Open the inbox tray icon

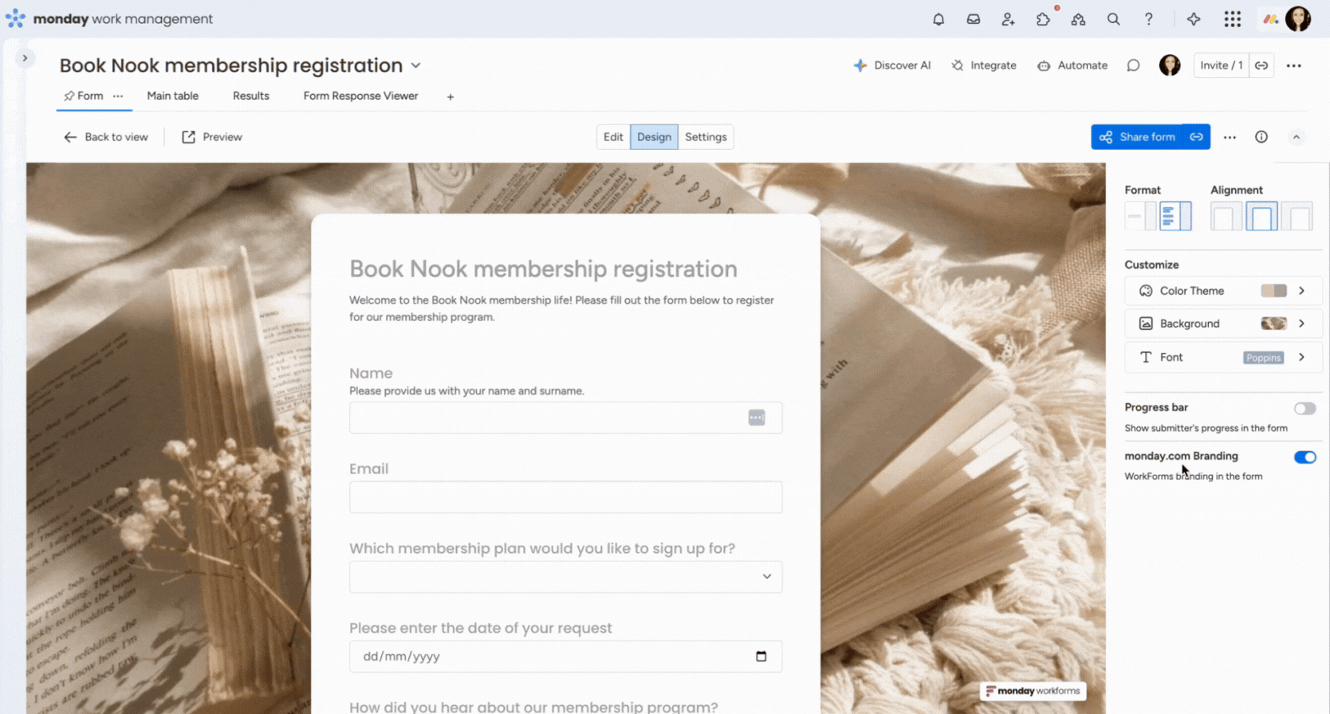[974, 19]
